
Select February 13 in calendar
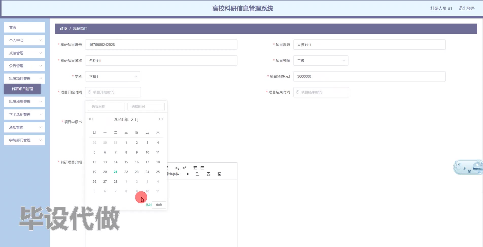click(105, 162)
